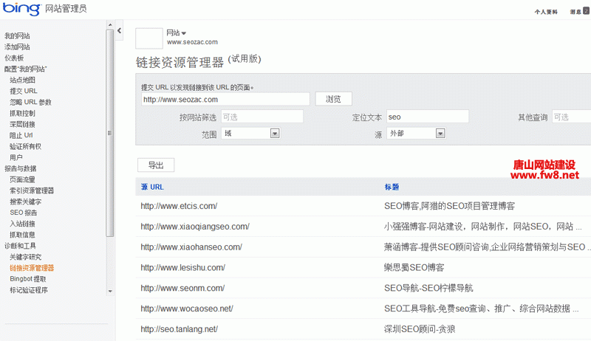Click the 其他查询 input field
The image size is (591, 341).
(571, 117)
